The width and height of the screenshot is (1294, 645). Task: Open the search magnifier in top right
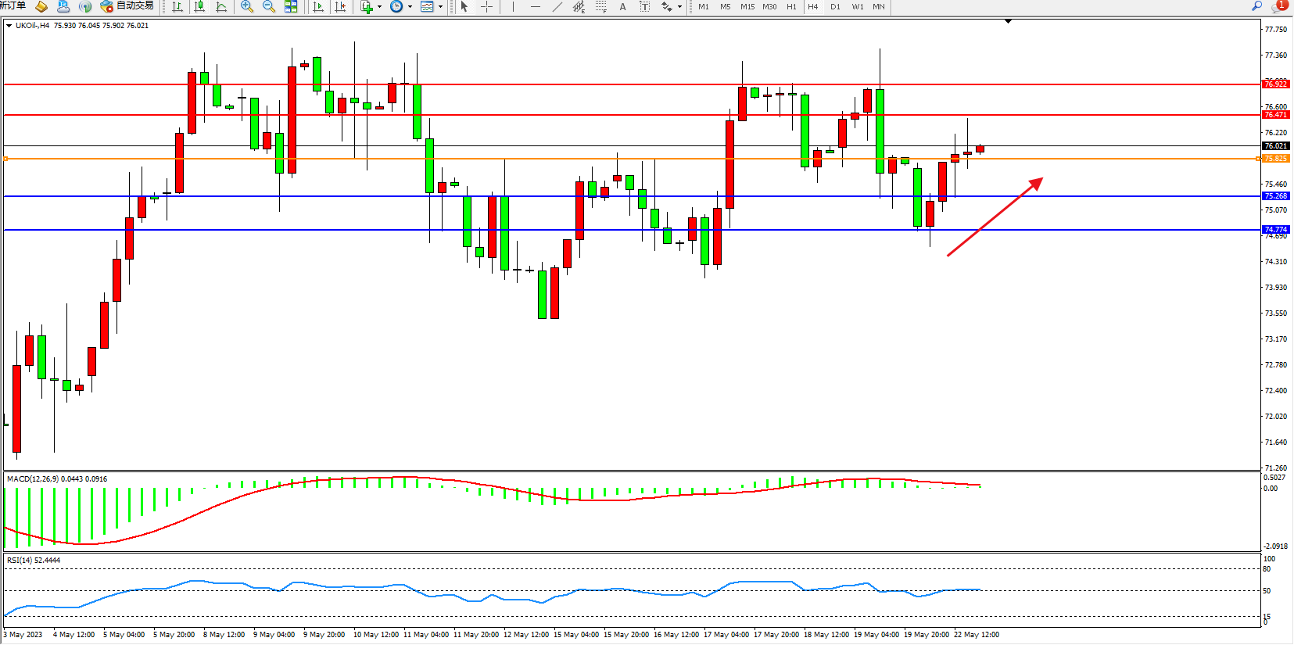coord(1256,6)
